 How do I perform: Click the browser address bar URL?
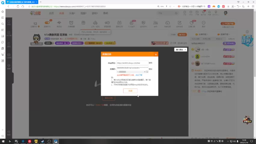[79, 6]
